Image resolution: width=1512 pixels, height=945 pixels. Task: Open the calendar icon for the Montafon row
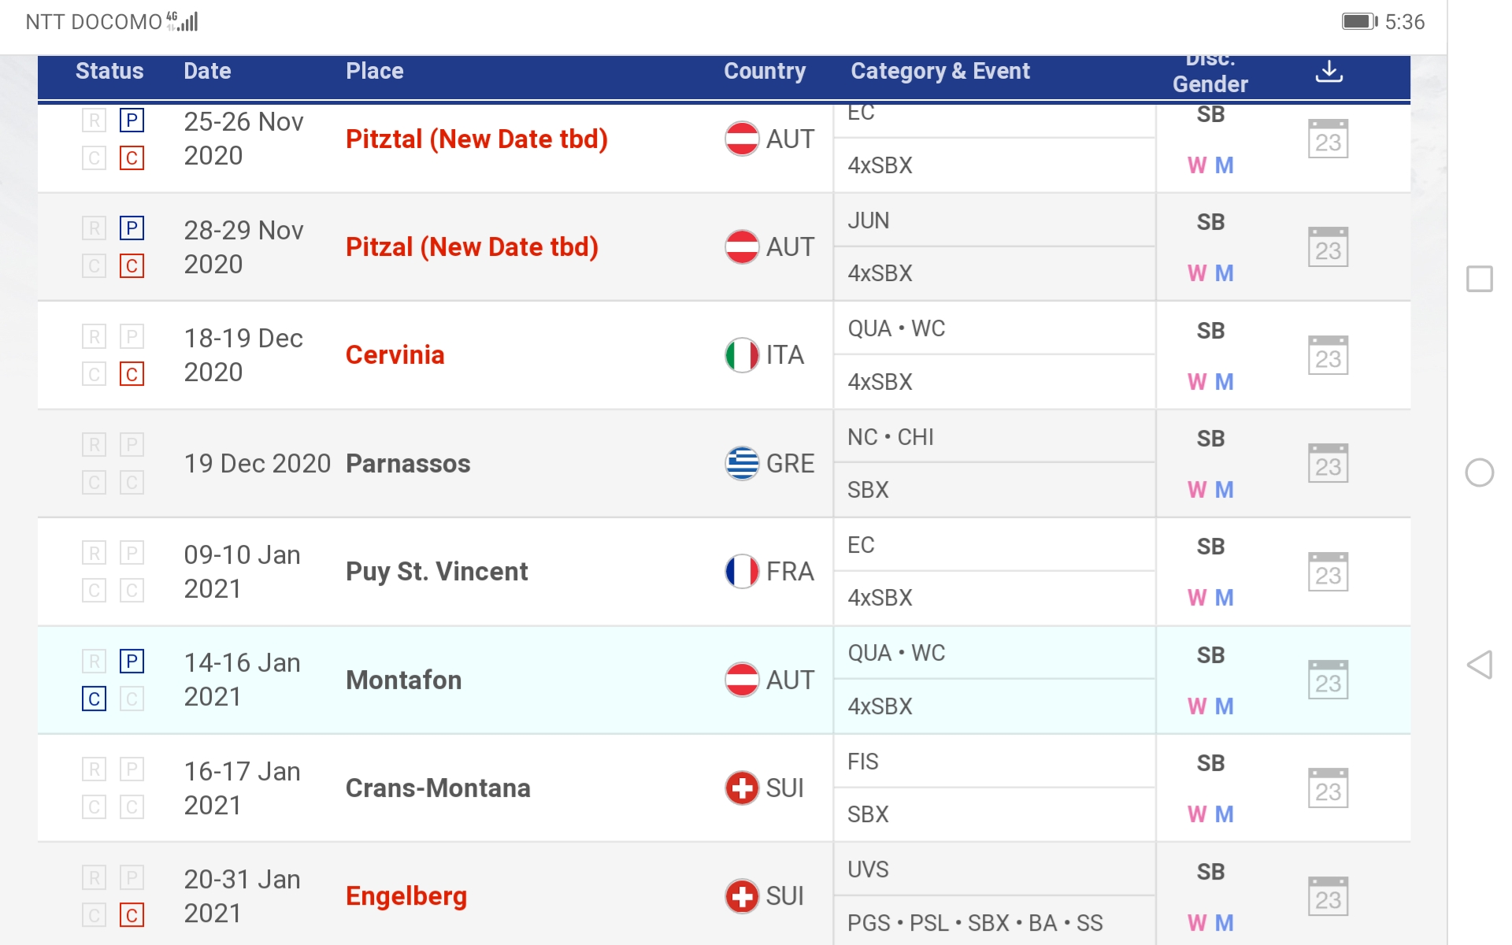[x=1328, y=680]
